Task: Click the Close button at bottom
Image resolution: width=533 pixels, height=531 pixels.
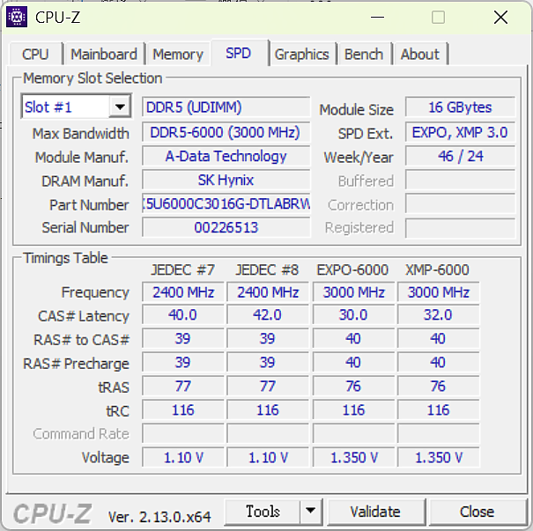Action: tap(477, 512)
